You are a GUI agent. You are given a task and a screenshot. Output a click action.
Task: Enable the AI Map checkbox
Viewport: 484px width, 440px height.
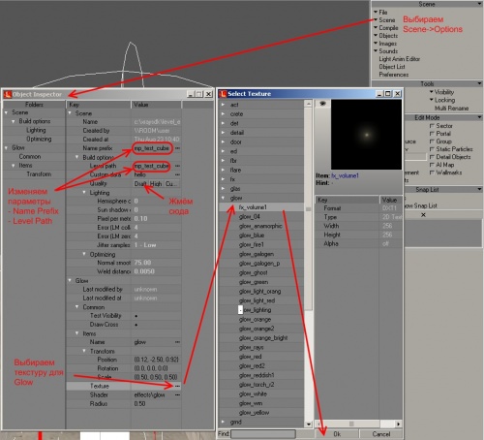432,165
